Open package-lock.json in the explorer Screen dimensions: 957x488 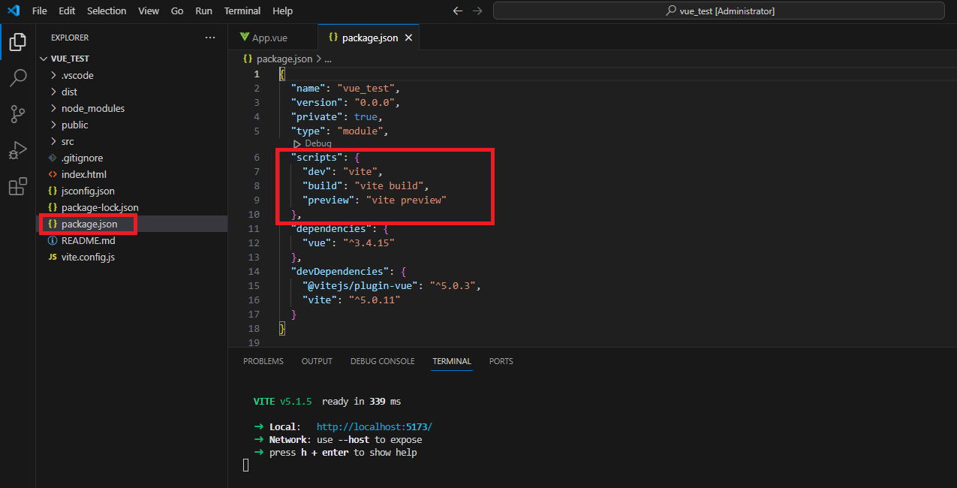(132, 207)
